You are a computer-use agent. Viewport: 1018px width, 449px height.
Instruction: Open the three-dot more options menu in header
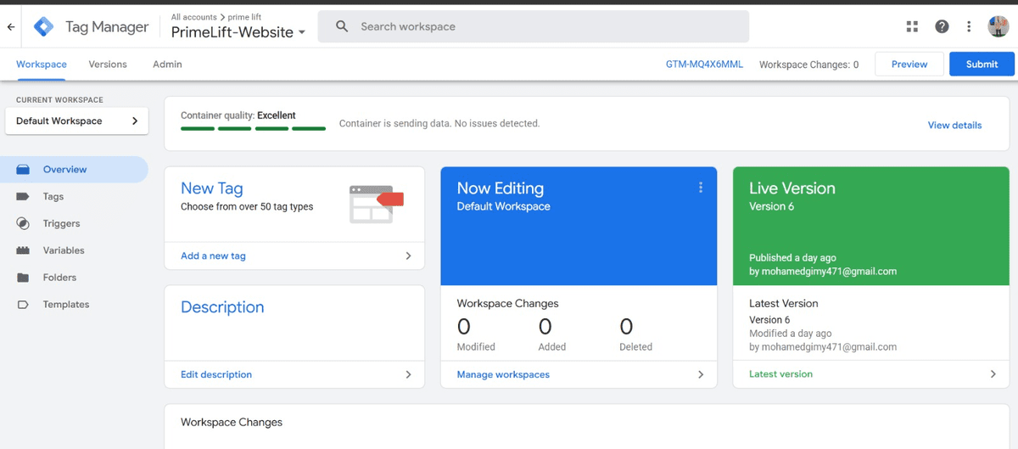pyautogui.click(x=969, y=26)
